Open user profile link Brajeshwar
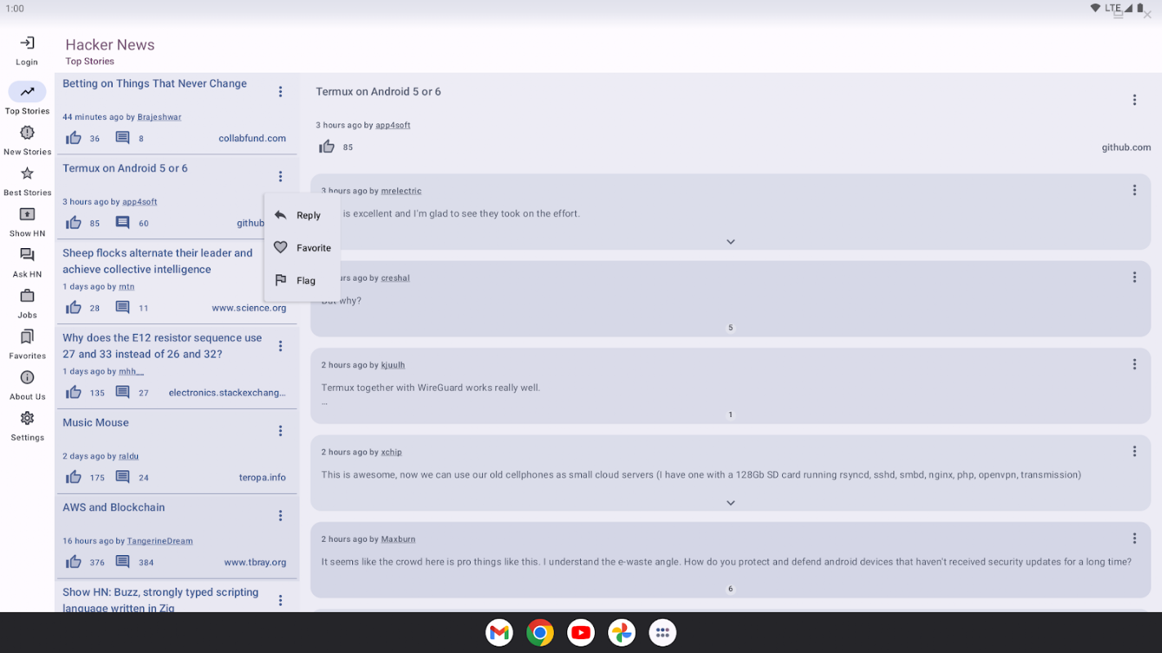The image size is (1162, 653). tap(159, 118)
